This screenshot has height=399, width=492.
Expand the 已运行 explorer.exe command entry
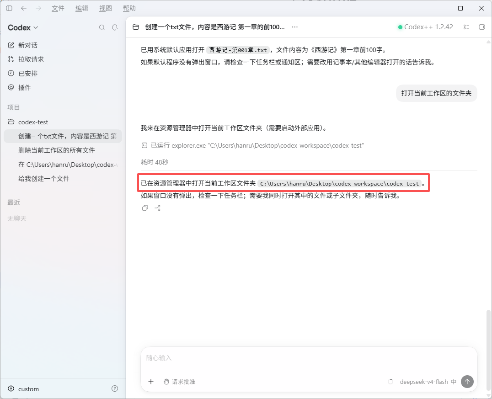point(252,145)
